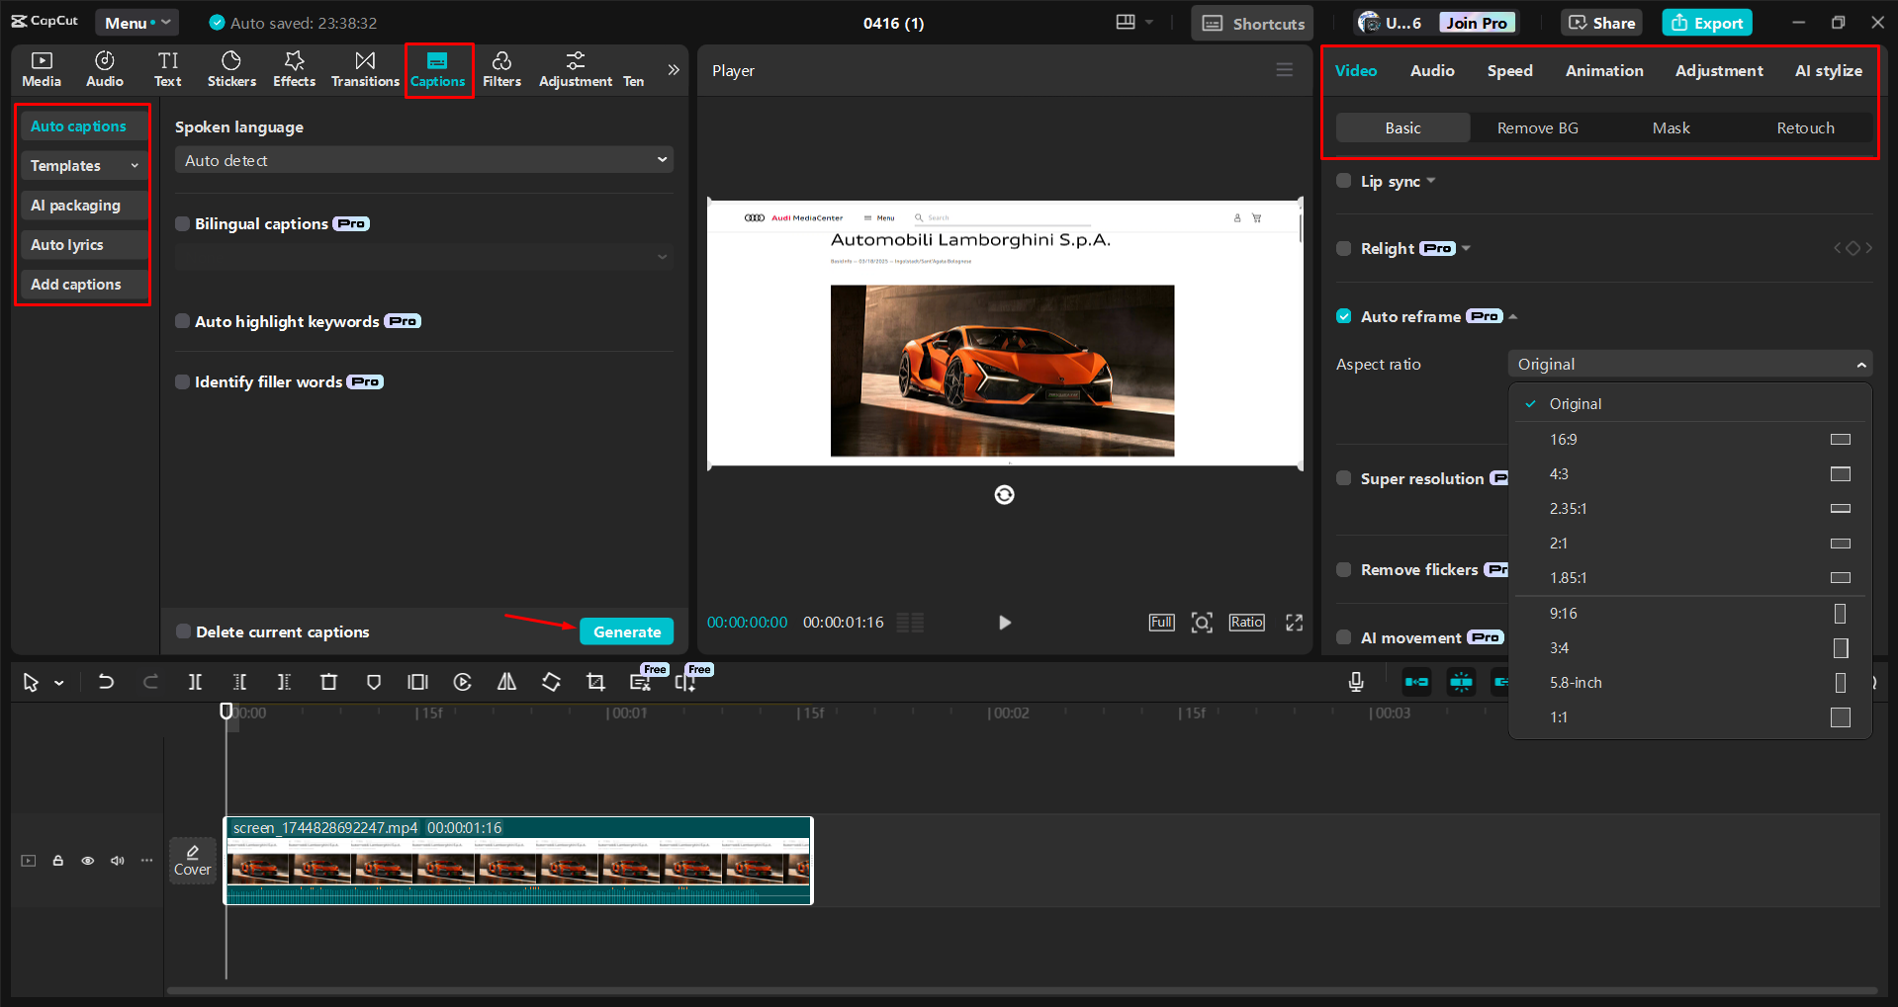
Task: Hide the video track using eye icon
Action: (x=88, y=861)
